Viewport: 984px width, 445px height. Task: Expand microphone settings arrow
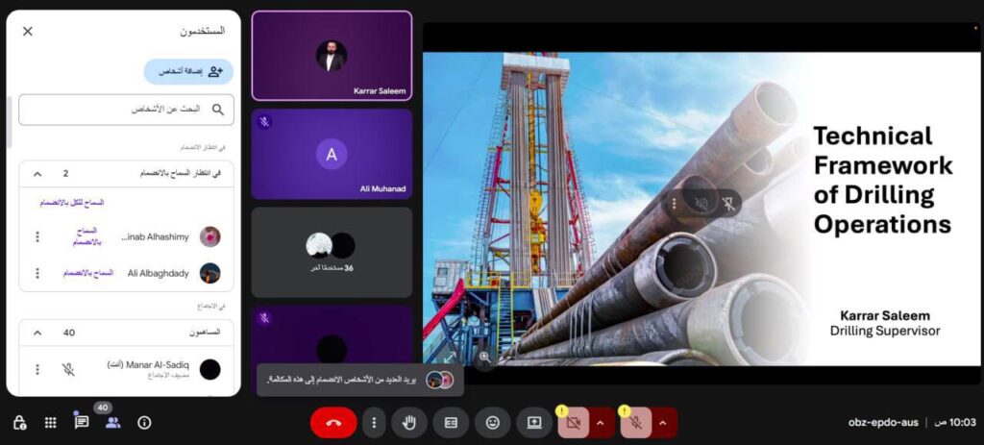[x=663, y=422]
